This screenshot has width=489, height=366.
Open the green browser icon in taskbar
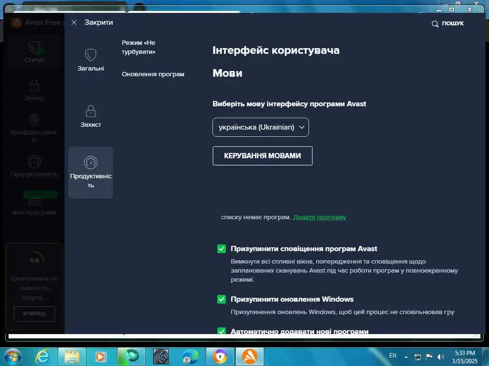pos(131,356)
